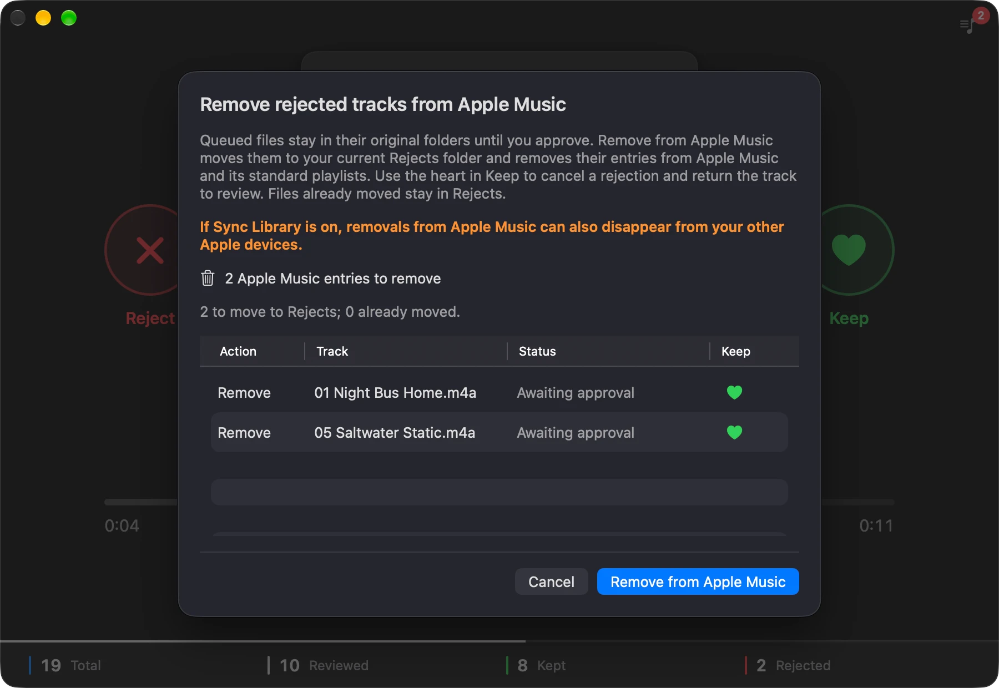The height and width of the screenshot is (688, 999).
Task: Click the Keep column header
Action: [736, 351]
